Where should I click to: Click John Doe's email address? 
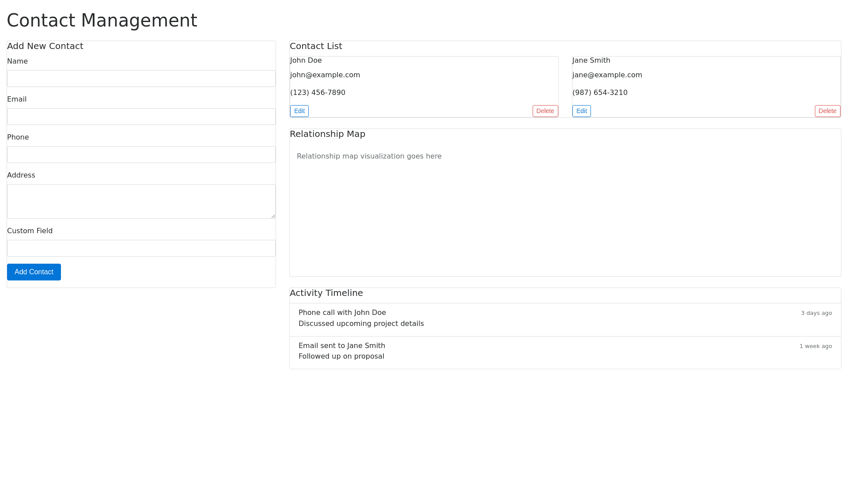tap(325, 75)
